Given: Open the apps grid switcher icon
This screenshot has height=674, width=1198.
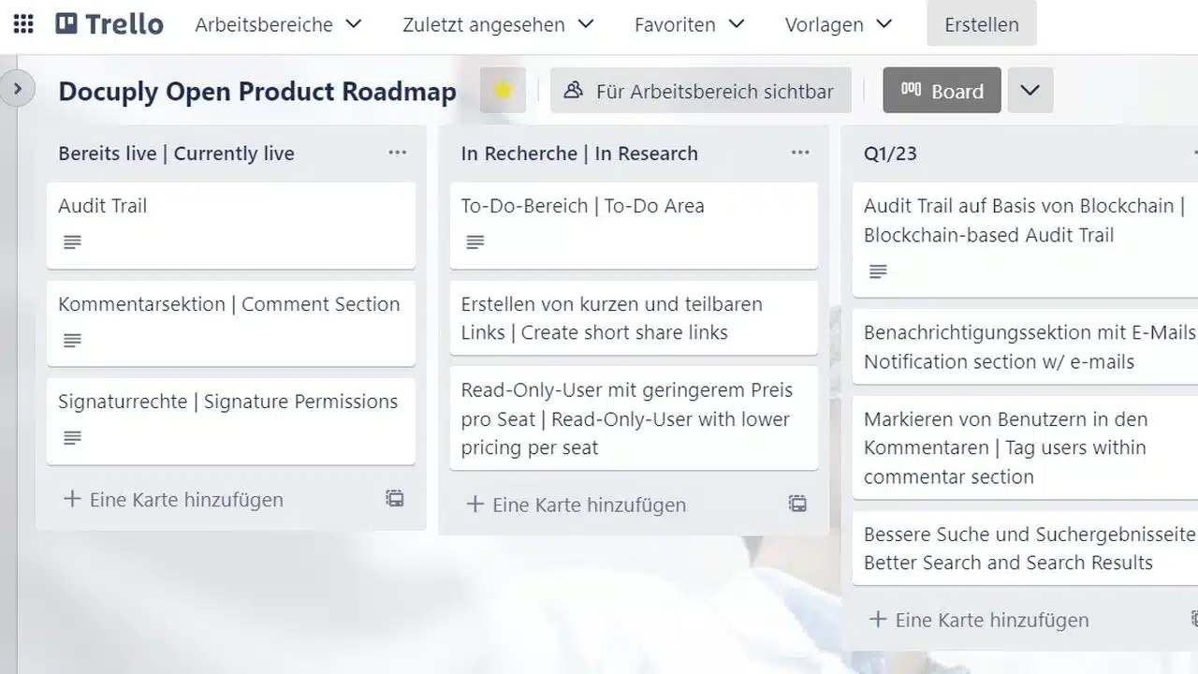Looking at the screenshot, I should point(23,24).
